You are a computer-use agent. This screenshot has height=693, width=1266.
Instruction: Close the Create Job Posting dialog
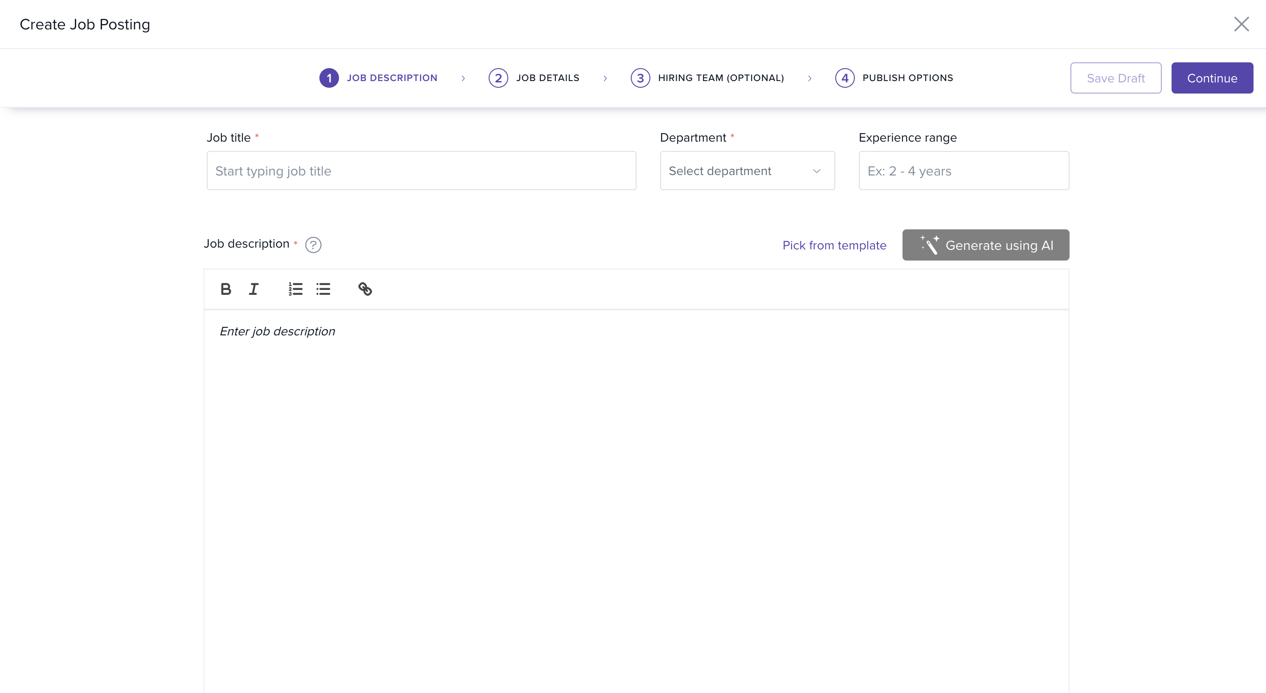coord(1241,24)
